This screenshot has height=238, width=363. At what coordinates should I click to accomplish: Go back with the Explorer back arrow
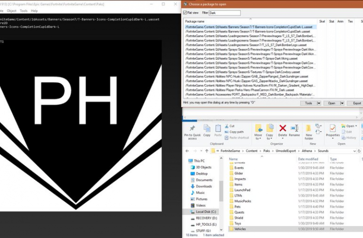pos(187,151)
